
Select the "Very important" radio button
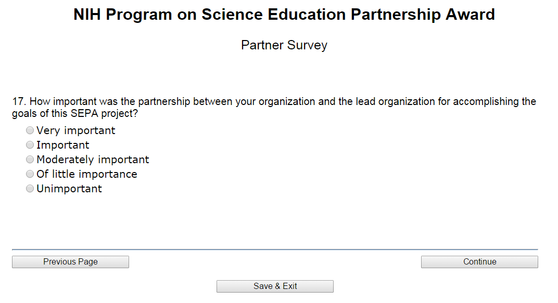pyautogui.click(x=30, y=130)
